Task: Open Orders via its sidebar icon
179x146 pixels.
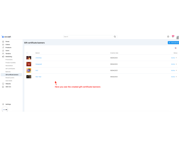Action: pyautogui.click(x=3, y=44)
